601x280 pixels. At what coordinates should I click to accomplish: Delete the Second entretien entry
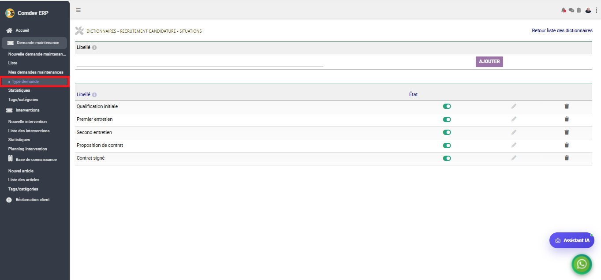pyautogui.click(x=567, y=132)
